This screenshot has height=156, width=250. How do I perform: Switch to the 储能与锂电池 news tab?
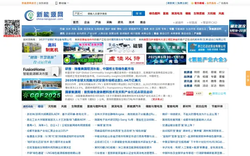point(154,106)
